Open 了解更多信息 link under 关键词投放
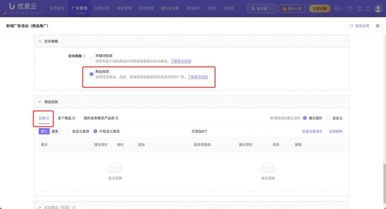 pyautogui.click(x=181, y=61)
